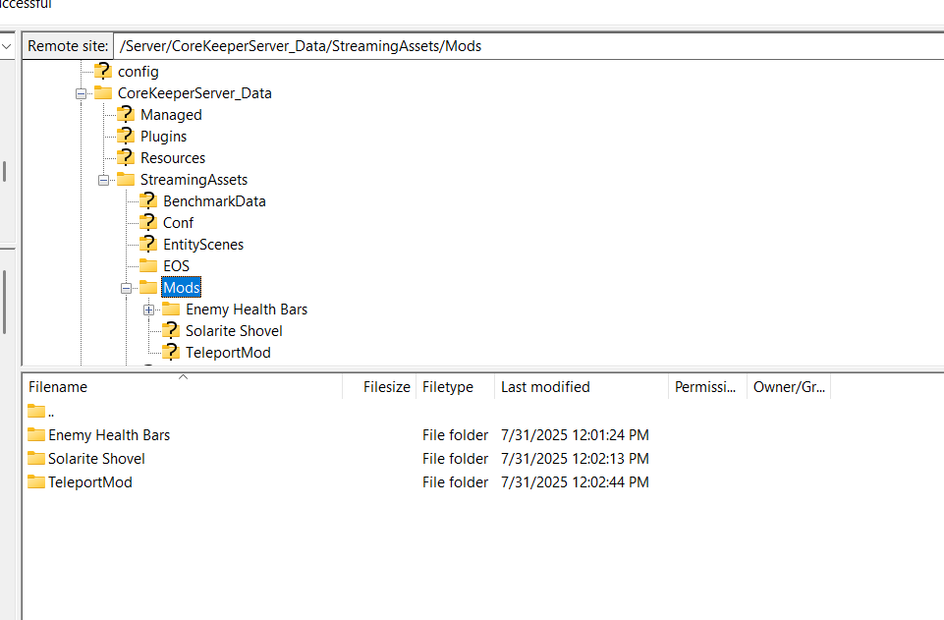Click TeleportMod question-mark icon in tree
This screenshot has height=620, width=944.
171,353
